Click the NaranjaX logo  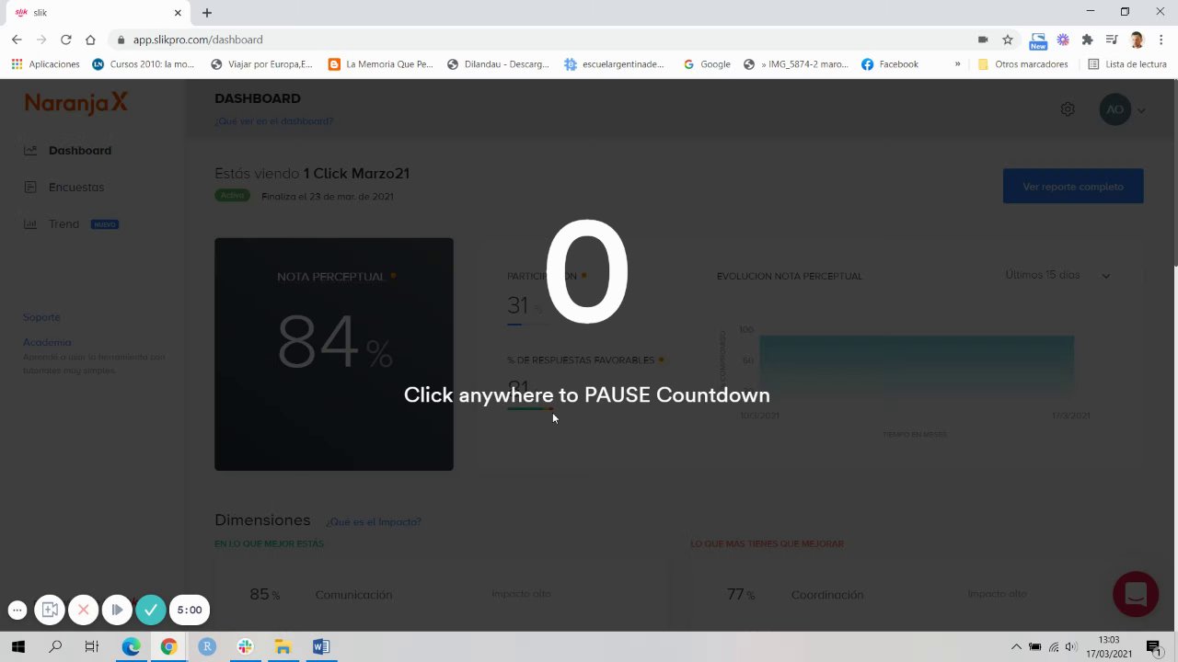point(76,103)
